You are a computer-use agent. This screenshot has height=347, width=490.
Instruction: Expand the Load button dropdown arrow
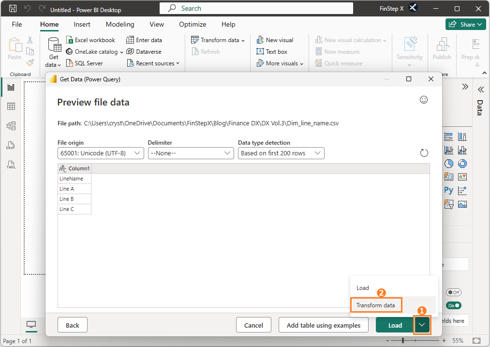[422, 325]
